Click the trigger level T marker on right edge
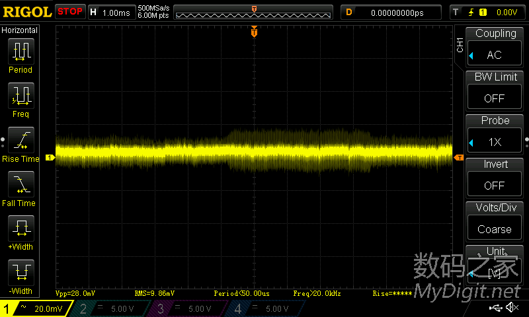Viewport: 529px width, 317px height. click(x=459, y=157)
